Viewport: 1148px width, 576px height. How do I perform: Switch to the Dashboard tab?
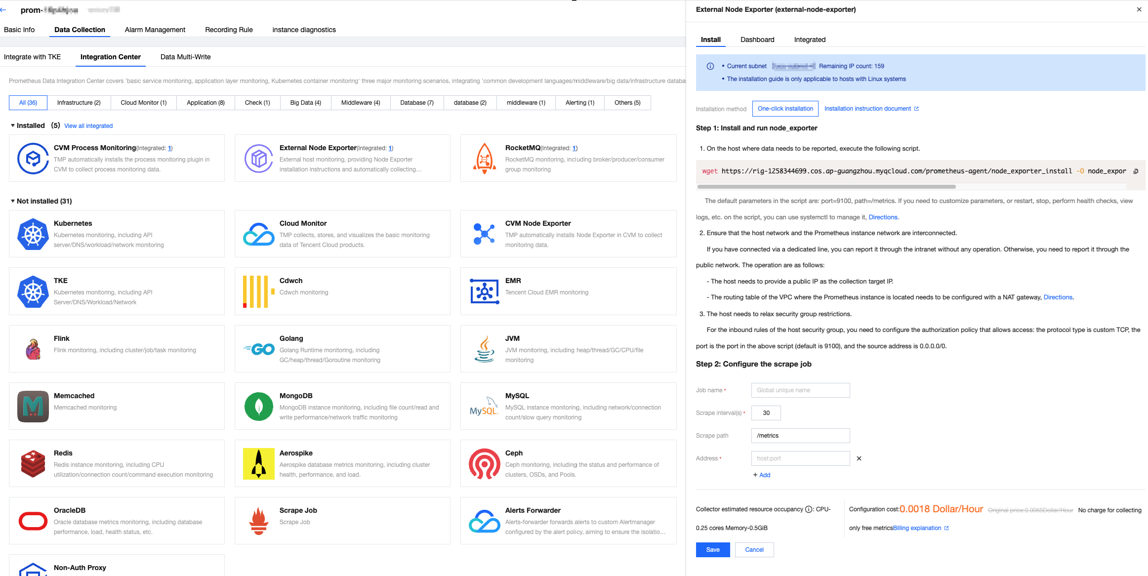[x=757, y=40]
